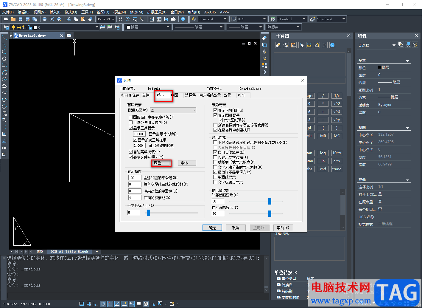Click calculator distance ruler icon
422x308 pixels.
309,45
